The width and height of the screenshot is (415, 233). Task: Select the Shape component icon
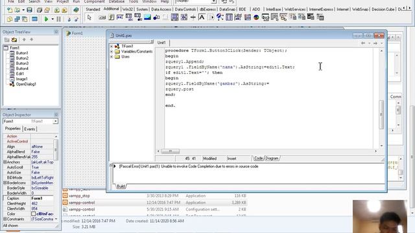156,17
